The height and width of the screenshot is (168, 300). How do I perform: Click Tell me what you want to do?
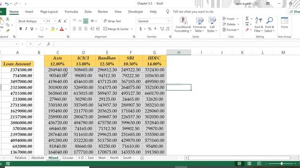point(193,12)
